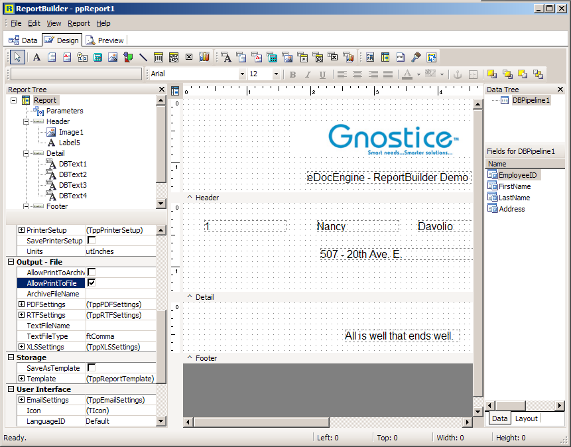Choose the Label component tool
Viewport: 571px width, 447px height.
tap(36, 57)
